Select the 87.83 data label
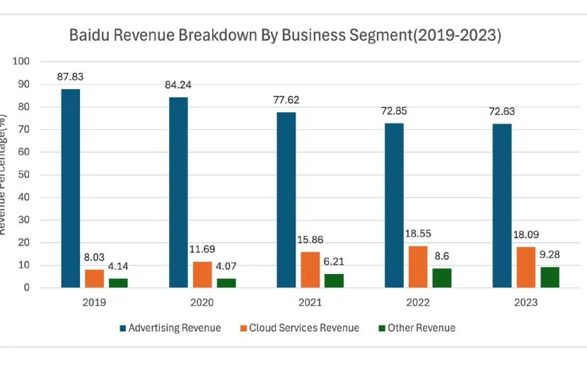The height and width of the screenshot is (392, 587). point(71,77)
